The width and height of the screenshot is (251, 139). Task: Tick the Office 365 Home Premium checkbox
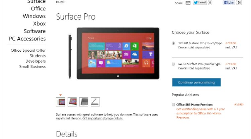pyautogui.click(x=173, y=105)
